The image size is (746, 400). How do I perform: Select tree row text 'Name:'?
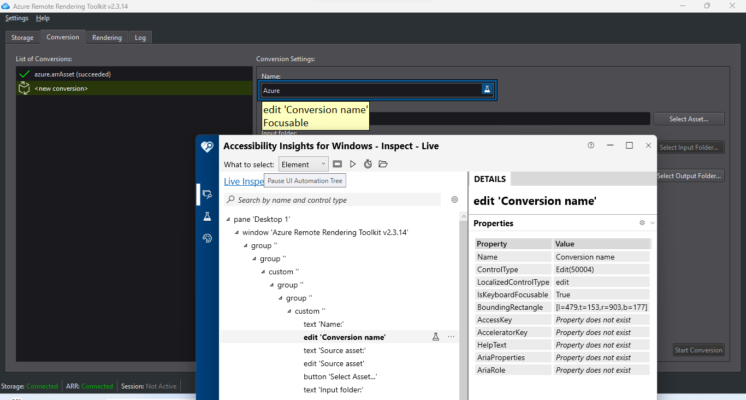pos(324,324)
